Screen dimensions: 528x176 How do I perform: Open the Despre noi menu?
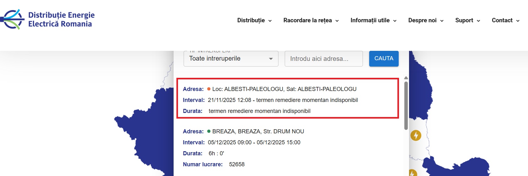pyautogui.click(x=426, y=20)
